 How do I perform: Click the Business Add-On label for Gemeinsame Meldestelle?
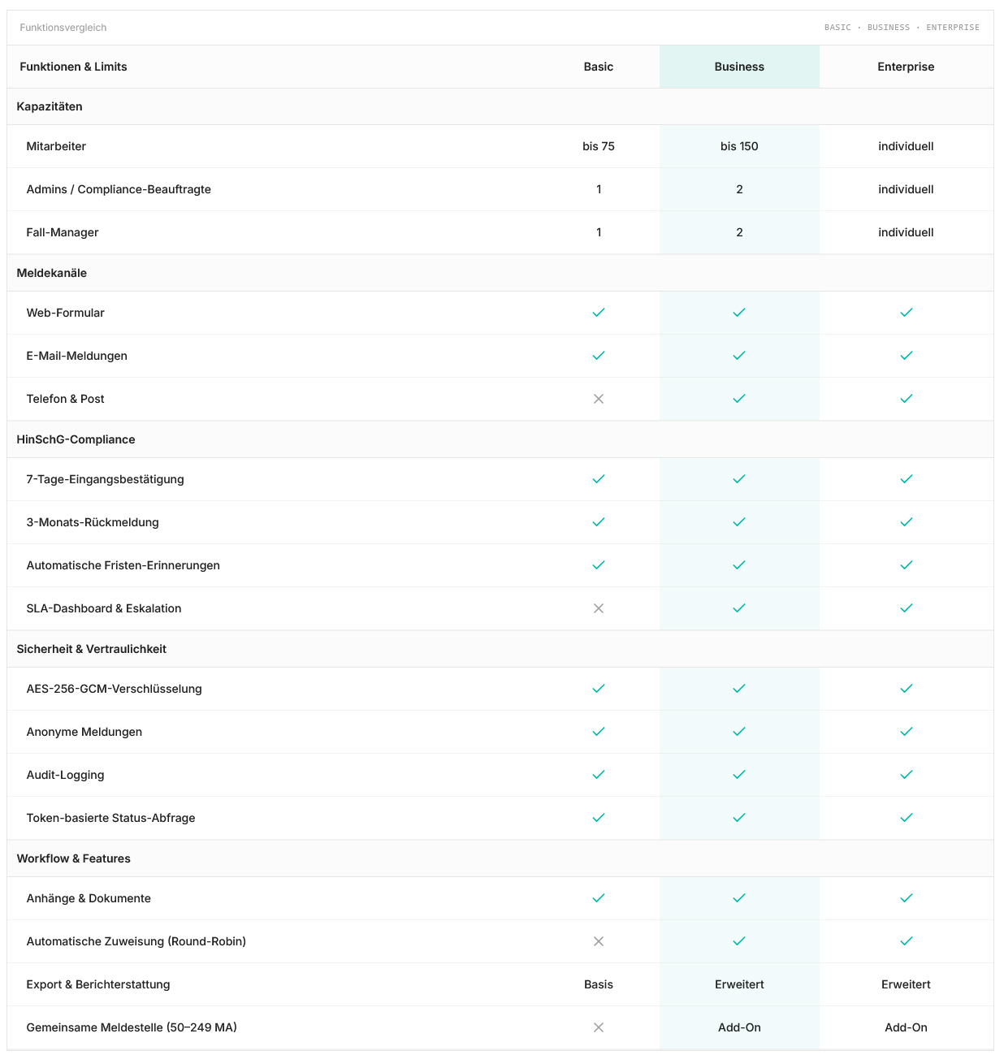tap(739, 1027)
